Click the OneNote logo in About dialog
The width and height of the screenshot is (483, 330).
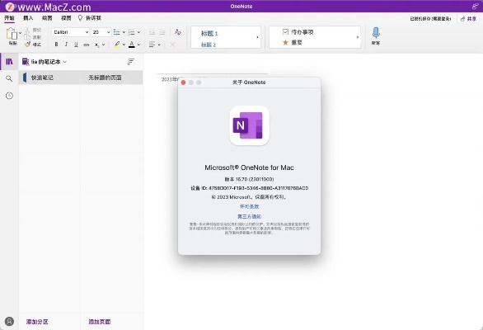(249, 125)
